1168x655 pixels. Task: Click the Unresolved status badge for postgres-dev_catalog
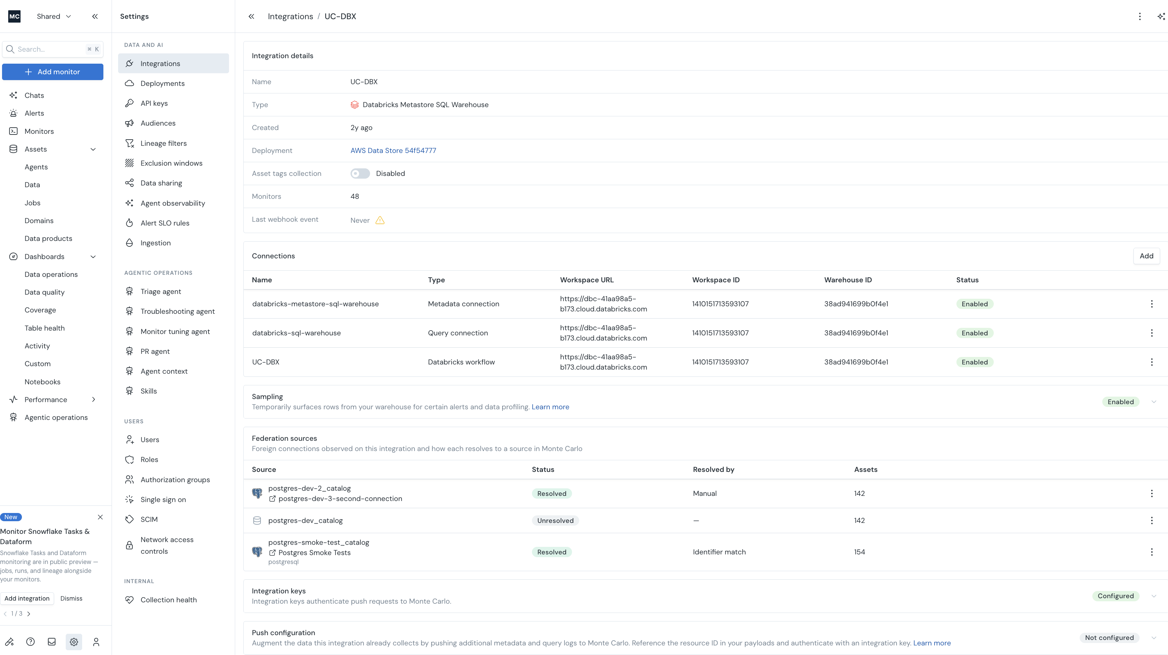point(555,521)
